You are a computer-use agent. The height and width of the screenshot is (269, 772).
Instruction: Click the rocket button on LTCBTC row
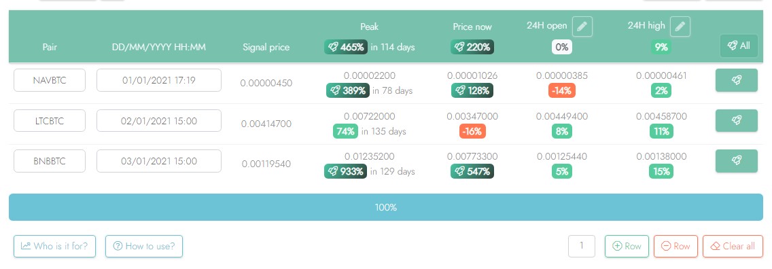click(736, 120)
